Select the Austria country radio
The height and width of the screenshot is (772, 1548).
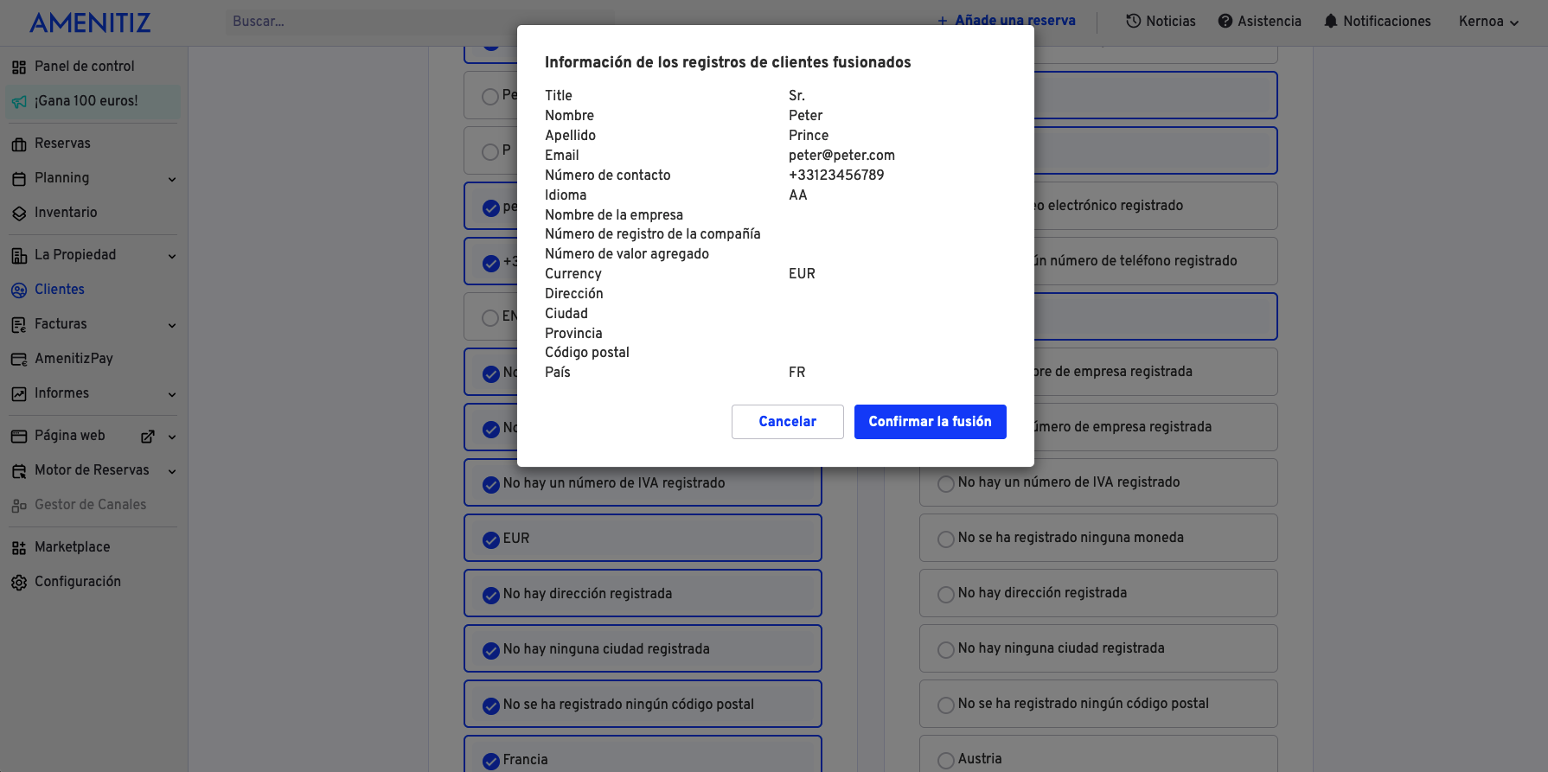pyautogui.click(x=946, y=760)
